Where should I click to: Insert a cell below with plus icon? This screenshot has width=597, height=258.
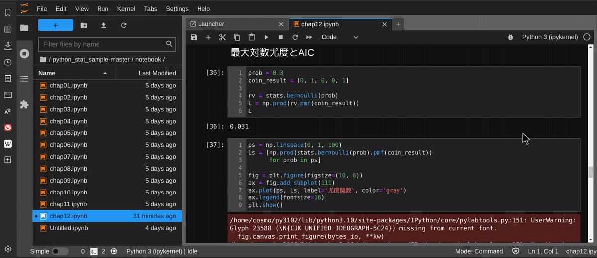(208, 37)
